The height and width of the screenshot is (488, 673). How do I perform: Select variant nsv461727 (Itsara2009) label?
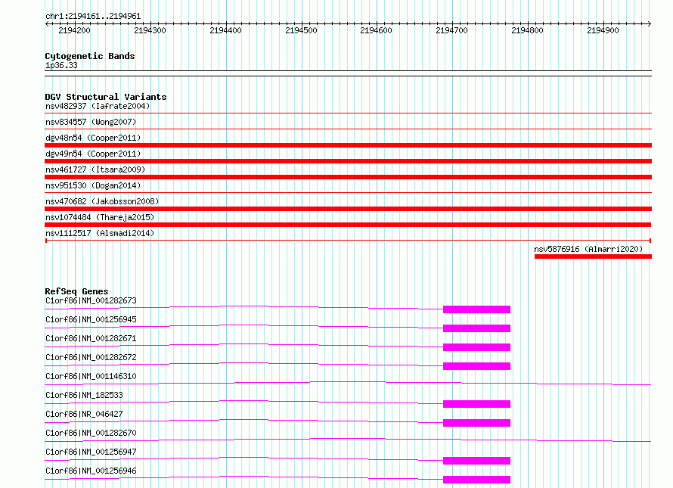(x=95, y=169)
